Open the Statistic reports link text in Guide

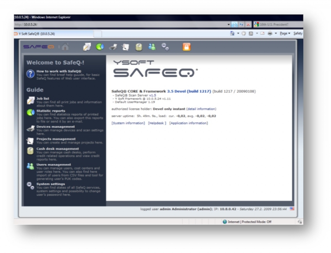coord(51,111)
